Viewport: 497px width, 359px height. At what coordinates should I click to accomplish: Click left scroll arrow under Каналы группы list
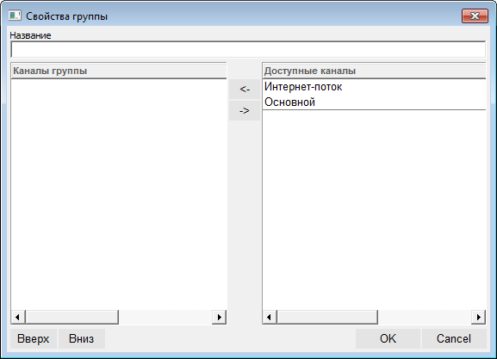(x=18, y=317)
